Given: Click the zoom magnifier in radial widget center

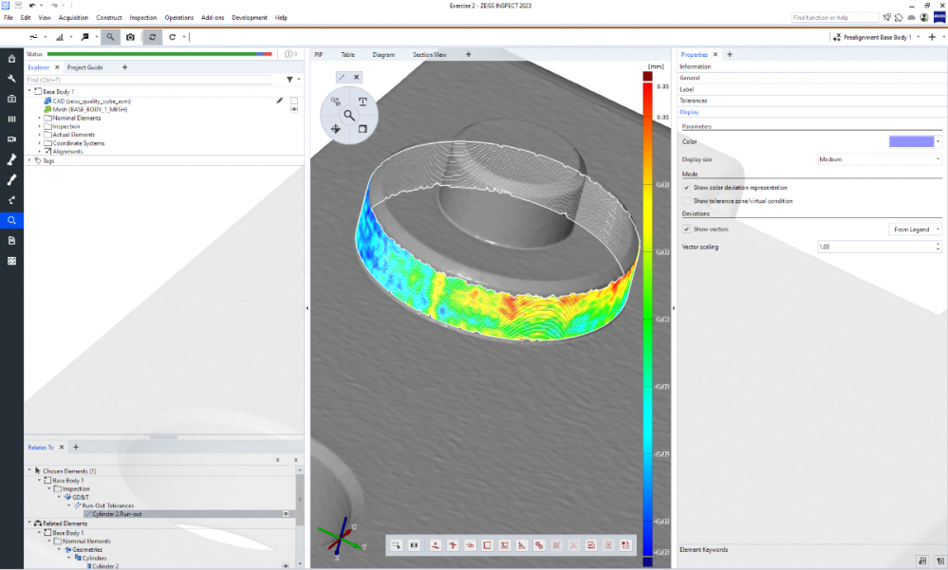Looking at the screenshot, I should (349, 115).
